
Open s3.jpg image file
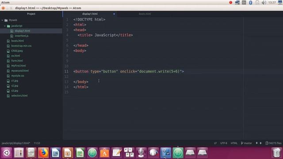tap(15, 91)
